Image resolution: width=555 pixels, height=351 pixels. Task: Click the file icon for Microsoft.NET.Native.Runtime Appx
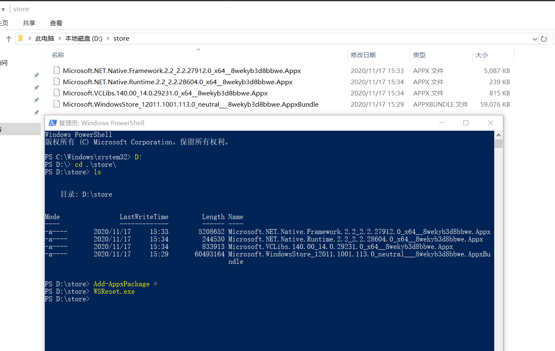(57, 82)
